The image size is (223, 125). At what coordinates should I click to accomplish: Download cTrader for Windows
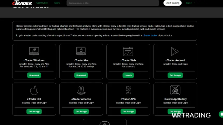tap(34, 75)
